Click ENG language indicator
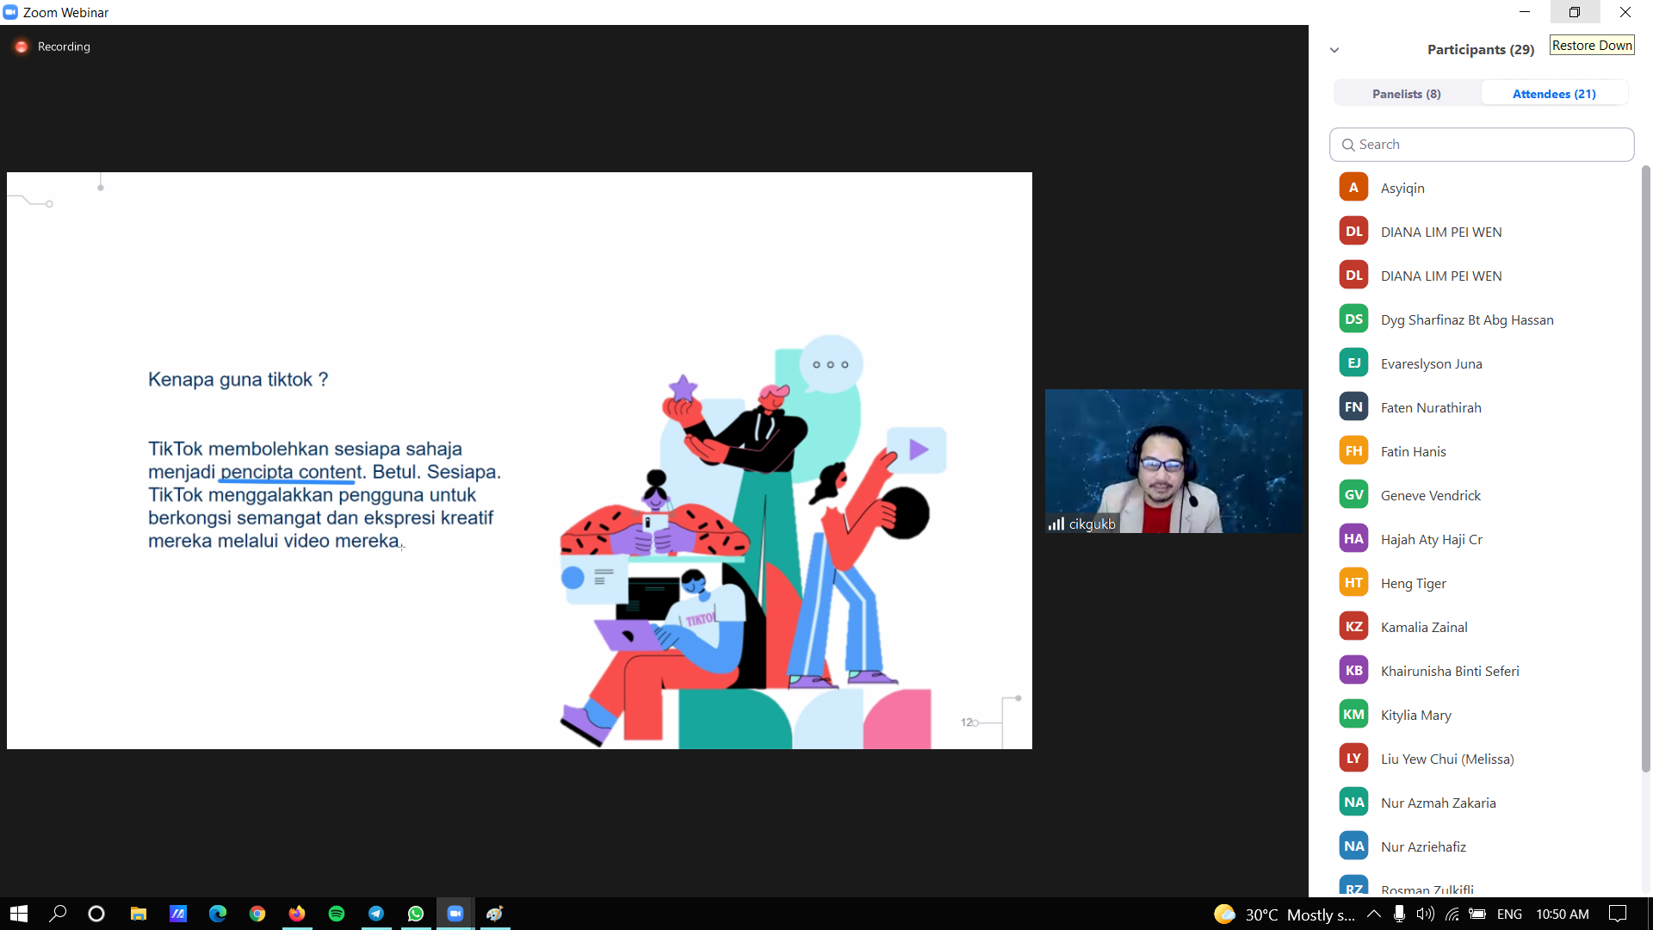Image resolution: width=1653 pixels, height=930 pixels. (x=1509, y=914)
